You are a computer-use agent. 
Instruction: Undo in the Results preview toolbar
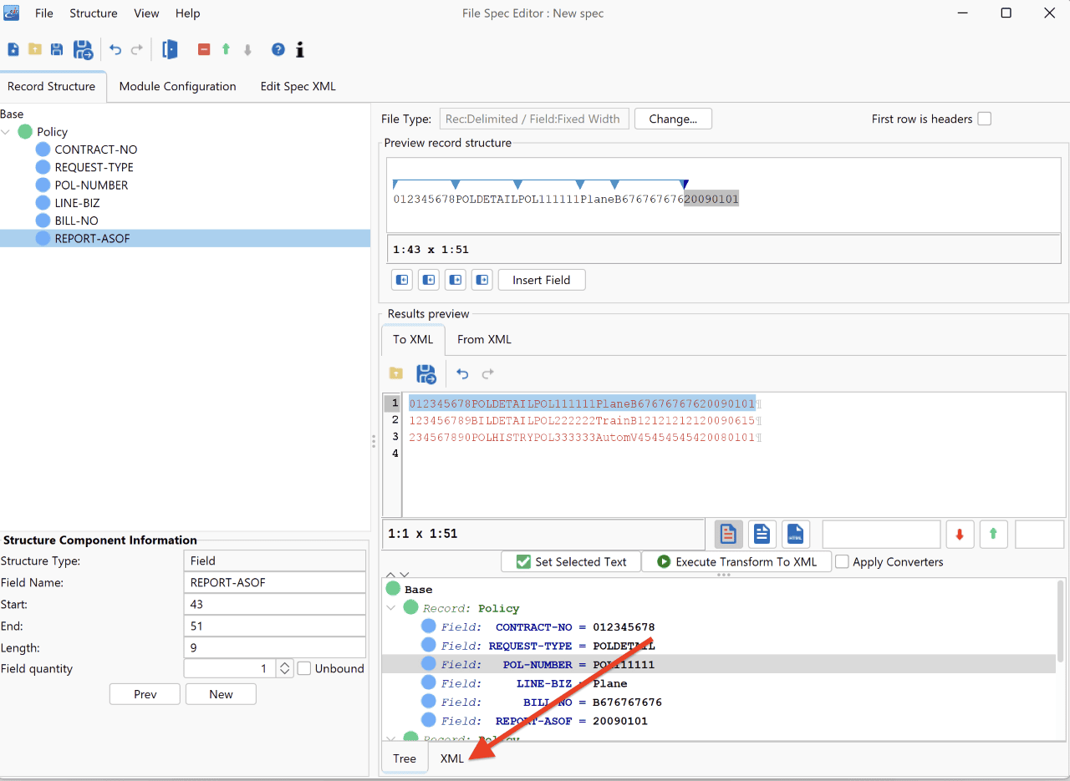point(462,373)
